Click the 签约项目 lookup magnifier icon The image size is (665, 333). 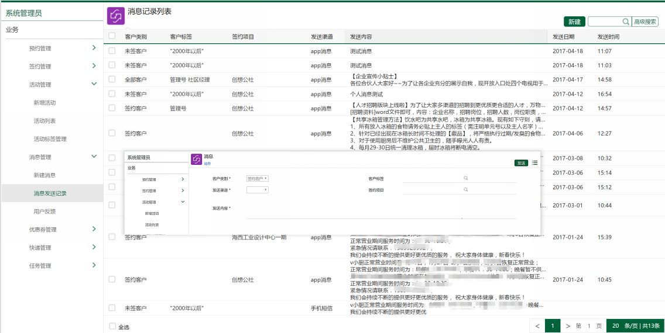pos(465,190)
